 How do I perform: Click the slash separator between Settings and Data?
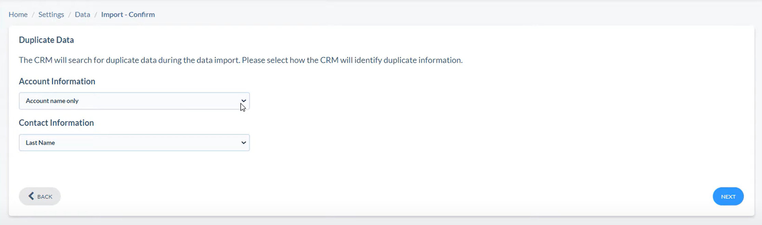69,15
